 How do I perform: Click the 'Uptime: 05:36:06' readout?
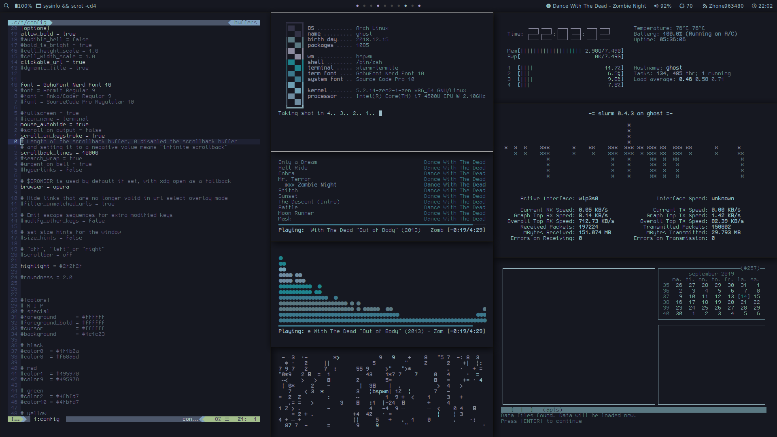[659, 40]
